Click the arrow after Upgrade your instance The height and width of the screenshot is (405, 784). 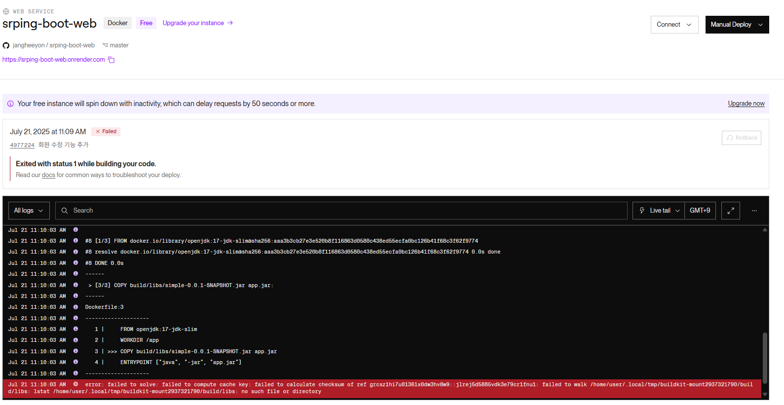tap(230, 23)
